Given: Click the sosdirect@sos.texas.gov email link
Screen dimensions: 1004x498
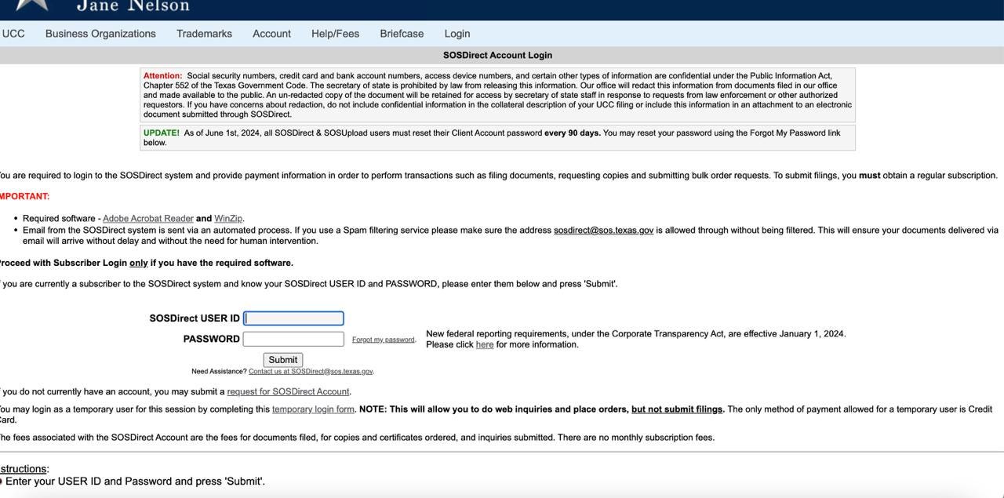Looking at the screenshot, I should coord(603,231).
